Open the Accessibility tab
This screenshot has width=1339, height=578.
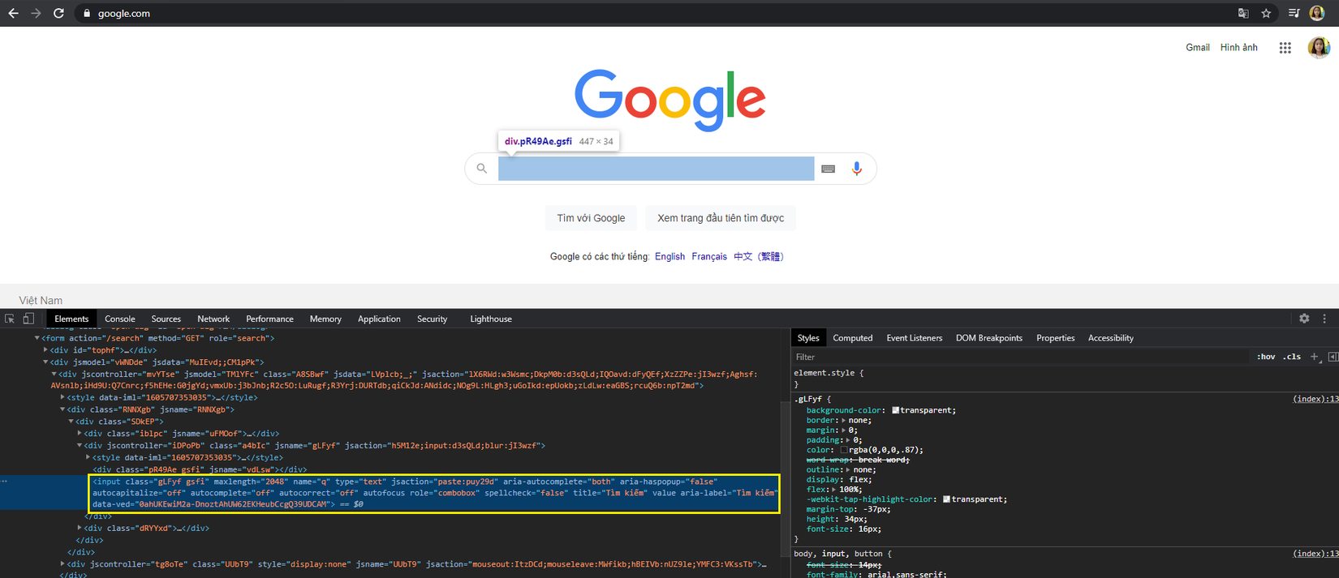point(1111,338)
